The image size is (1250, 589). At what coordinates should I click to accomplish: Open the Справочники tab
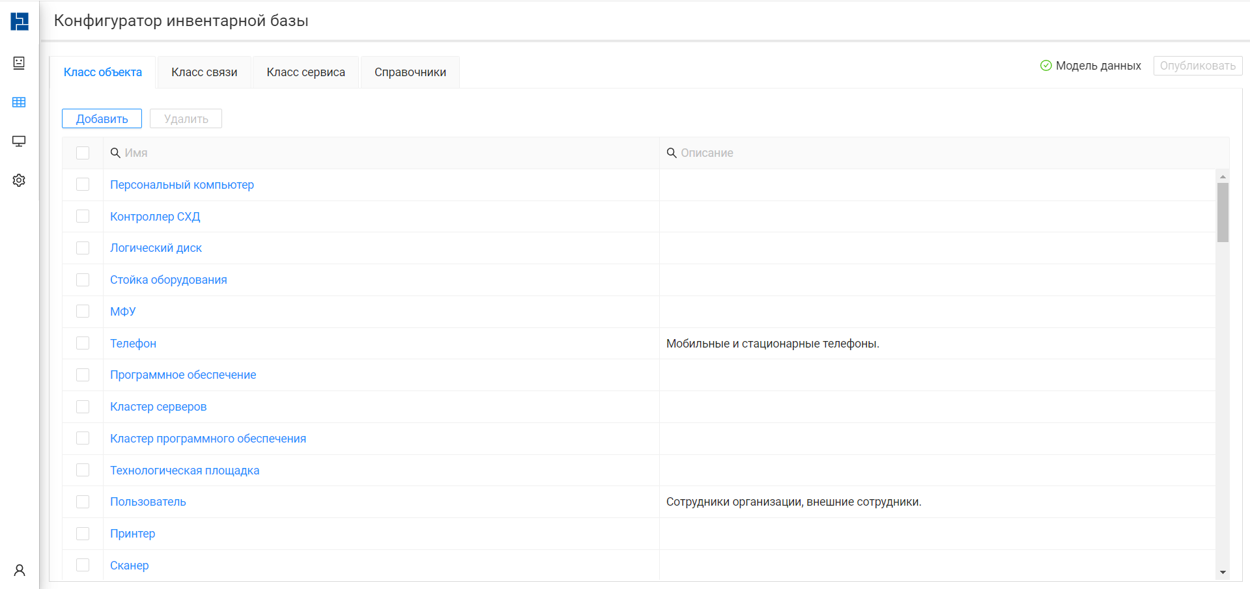coord(410,72)
